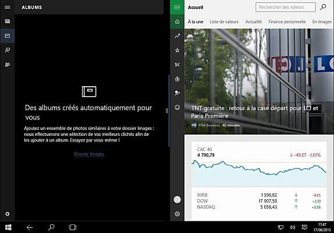Open the TNT gratuite headline article
This screenshot has height=233, width=334.
click(254, 112)
